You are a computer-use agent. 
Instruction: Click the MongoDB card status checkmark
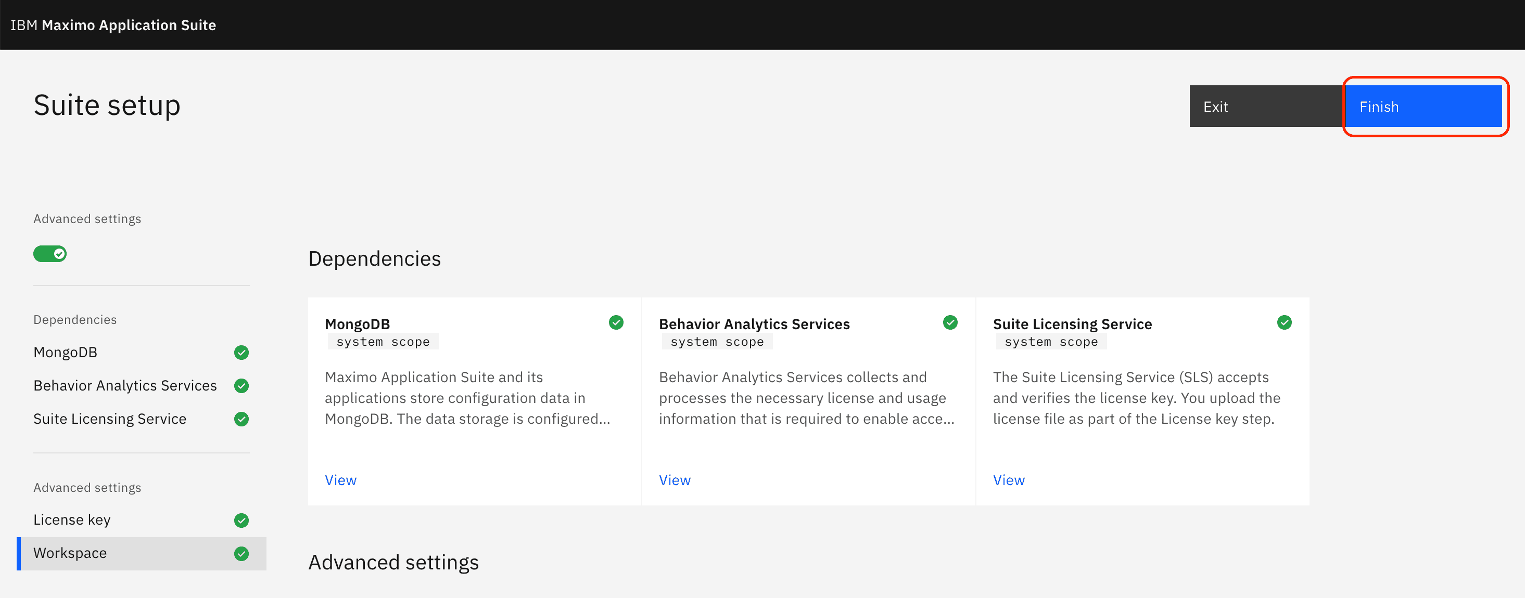point(616,322)
